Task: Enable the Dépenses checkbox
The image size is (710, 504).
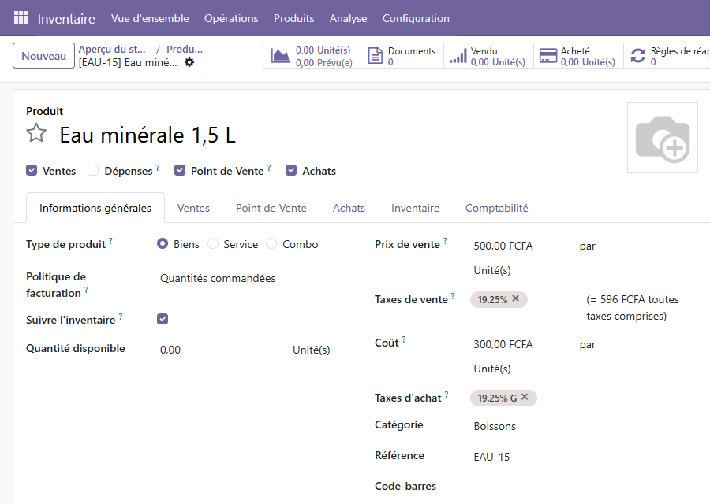Action: pyautogui.click(x=93, y=170)
